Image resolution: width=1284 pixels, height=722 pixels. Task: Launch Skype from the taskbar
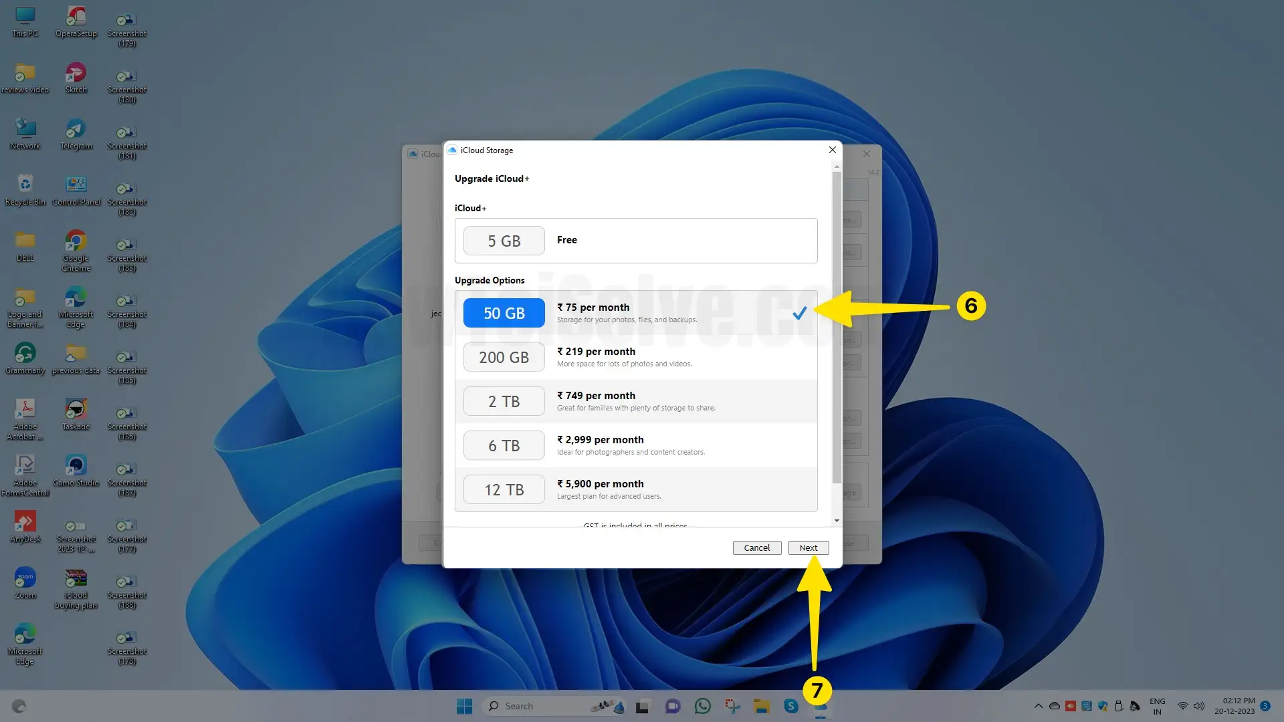tap(791, 705)
